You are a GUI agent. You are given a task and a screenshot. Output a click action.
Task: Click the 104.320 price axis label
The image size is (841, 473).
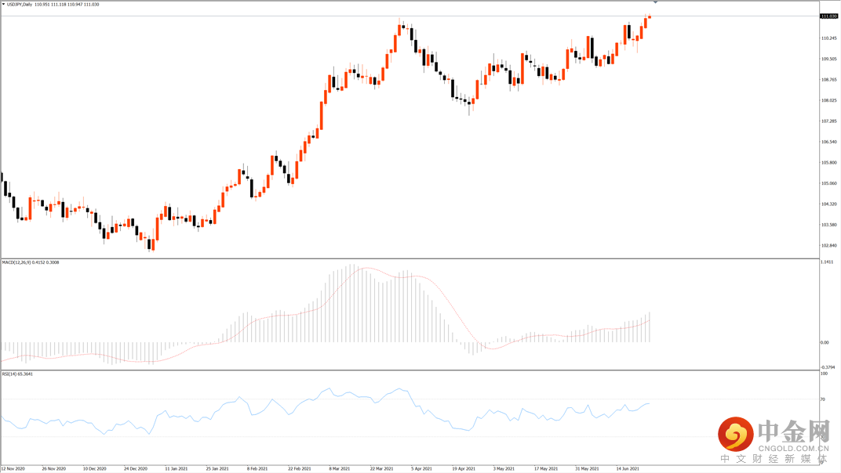coord(828,204)
